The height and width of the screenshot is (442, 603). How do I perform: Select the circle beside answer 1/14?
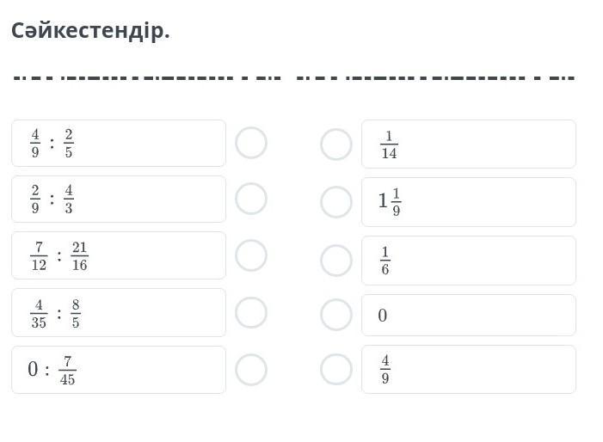coord(336,144)
